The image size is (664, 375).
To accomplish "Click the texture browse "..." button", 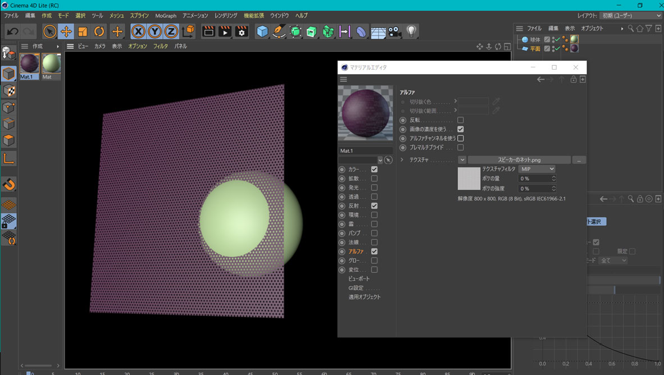I will [x=579, y=160].
